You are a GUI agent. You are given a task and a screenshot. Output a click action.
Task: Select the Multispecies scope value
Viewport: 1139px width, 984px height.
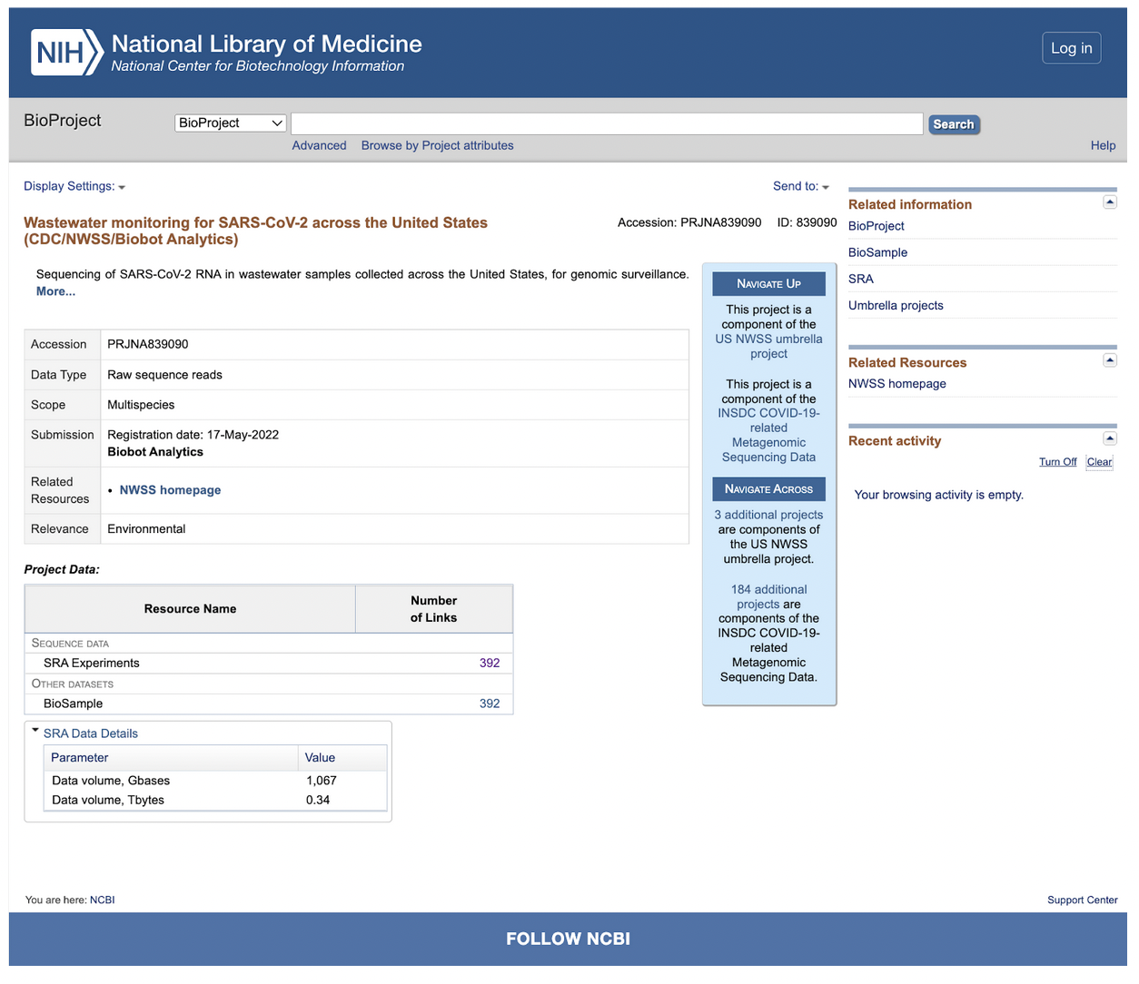pyautogui.click(x=141, y=405)
